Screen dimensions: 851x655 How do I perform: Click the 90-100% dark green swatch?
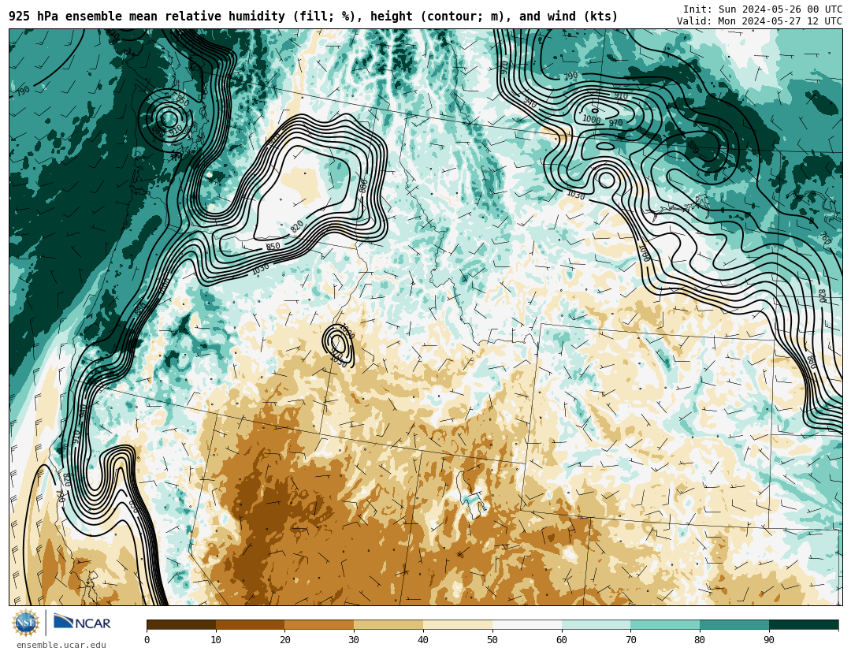click(804, 625)
